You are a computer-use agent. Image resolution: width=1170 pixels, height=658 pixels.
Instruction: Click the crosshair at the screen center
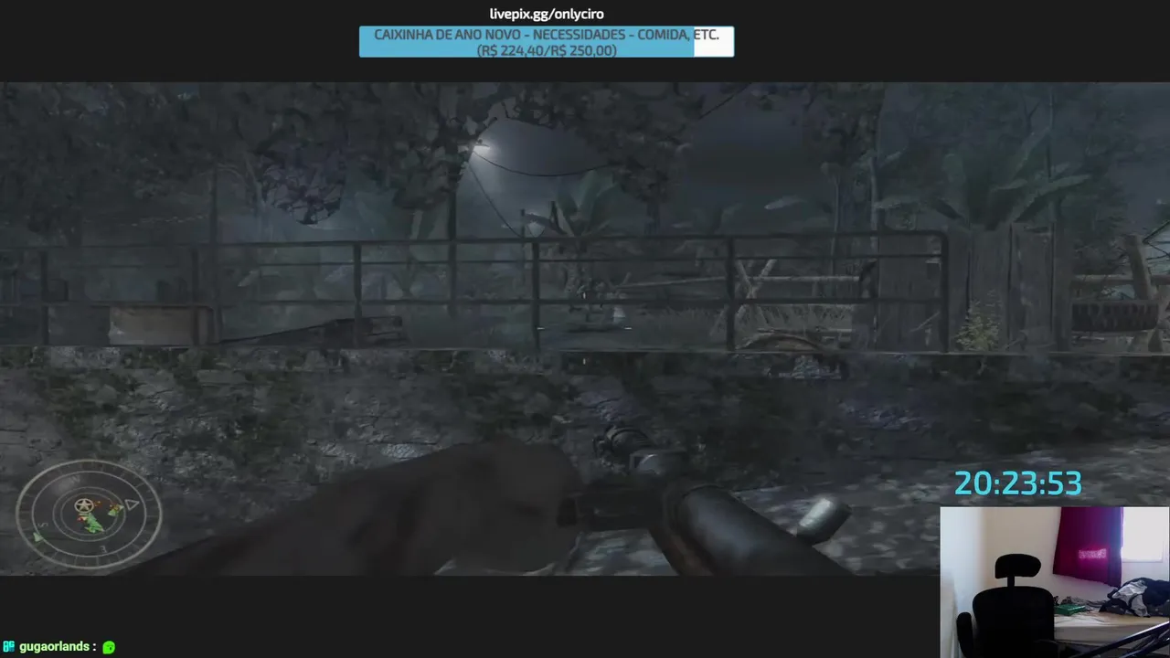[584, 328]
